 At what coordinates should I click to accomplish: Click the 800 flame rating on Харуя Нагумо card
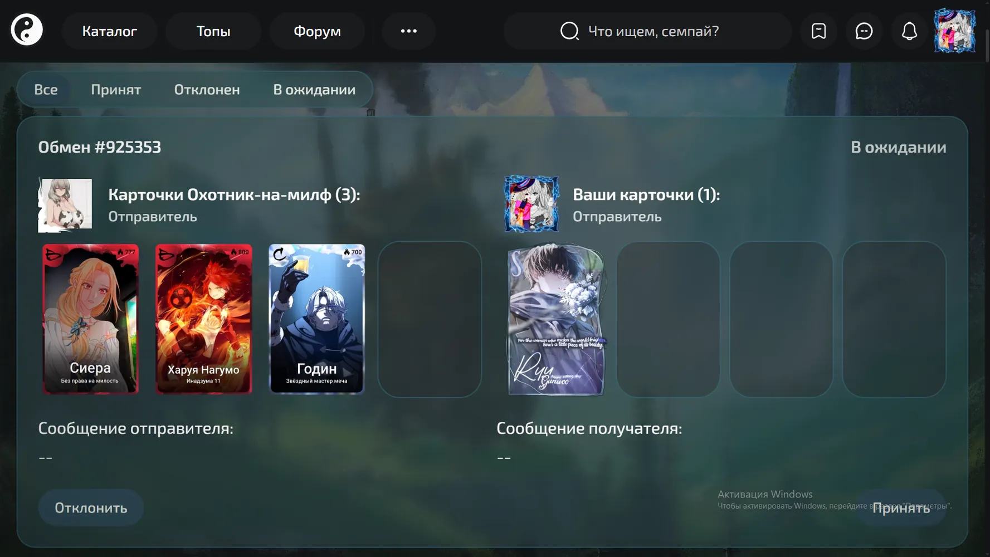240,252
